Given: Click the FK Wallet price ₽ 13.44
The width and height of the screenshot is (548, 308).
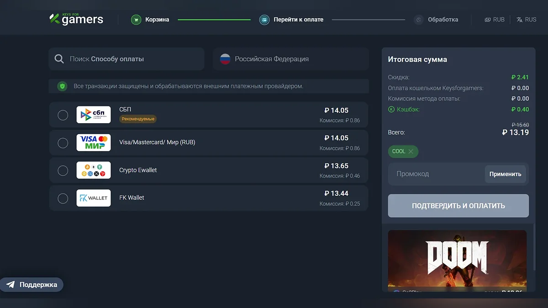Looking at the screenshot, I should tap(337, 193).
